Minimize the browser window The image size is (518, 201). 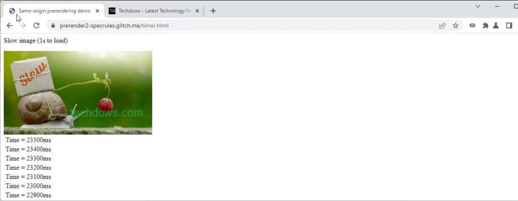pos(497,6)
